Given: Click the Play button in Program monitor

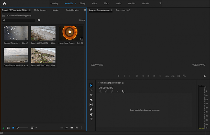Looking at the screenshot, I should 148,76.
